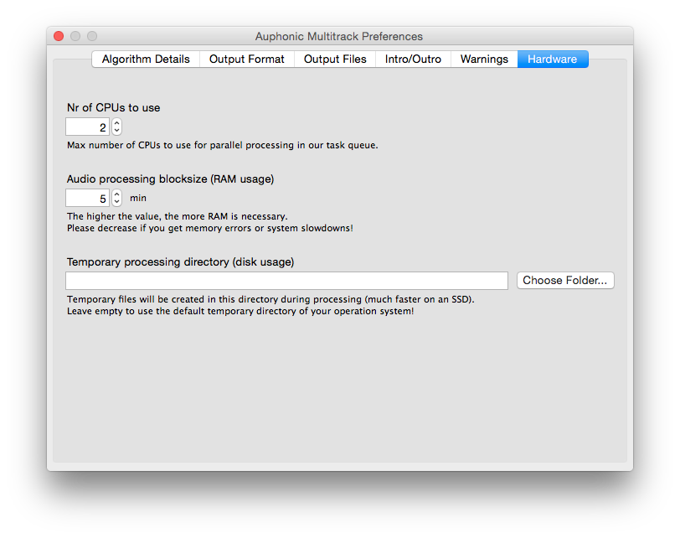Focus the temporary processing directory field
Screen dimensions: 680x538
[286, 281]
